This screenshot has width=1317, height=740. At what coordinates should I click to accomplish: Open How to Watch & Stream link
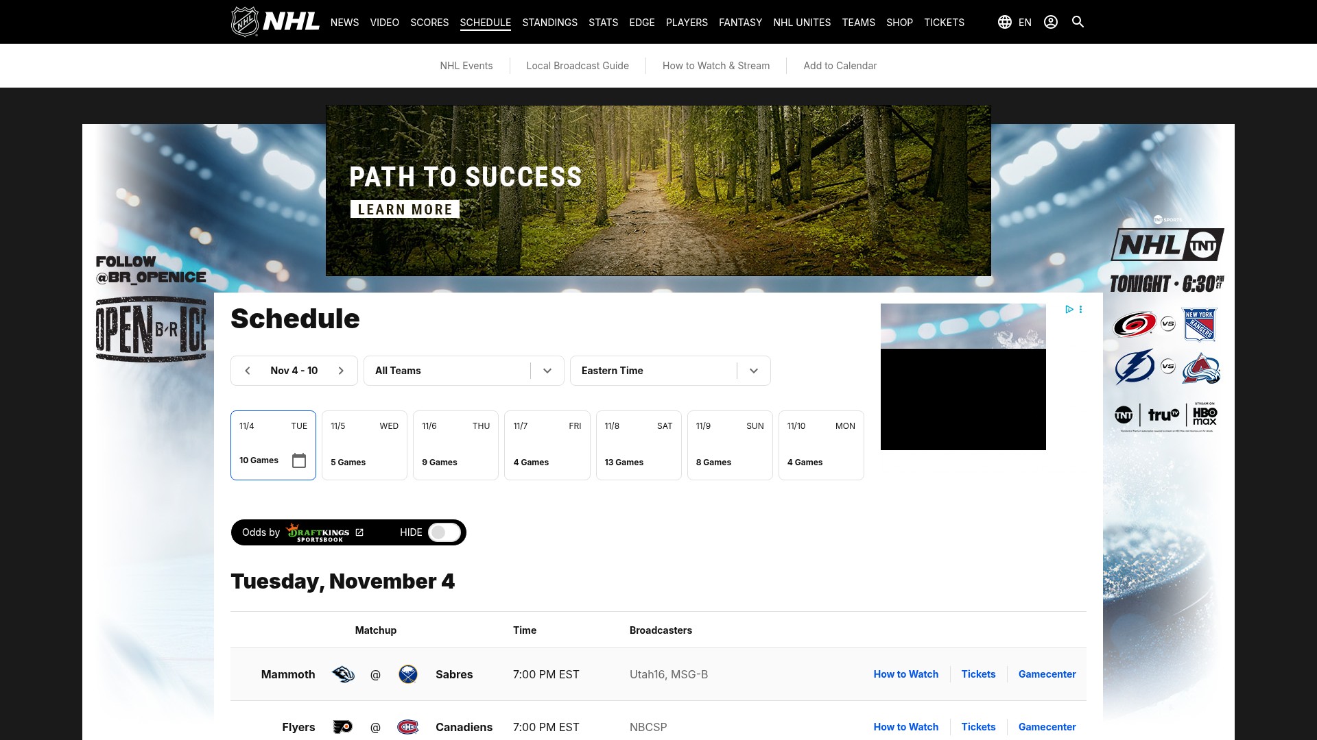pyautogui.click(x=716, y=66)
